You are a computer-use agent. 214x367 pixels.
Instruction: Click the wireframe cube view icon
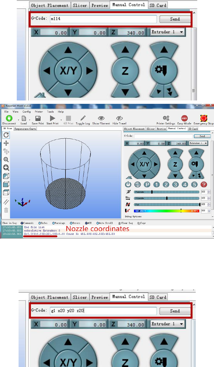6,192
